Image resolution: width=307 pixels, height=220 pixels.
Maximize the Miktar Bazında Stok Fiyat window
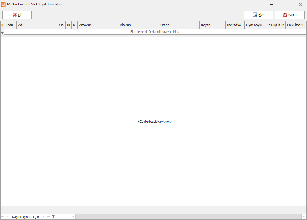point(286,4)
